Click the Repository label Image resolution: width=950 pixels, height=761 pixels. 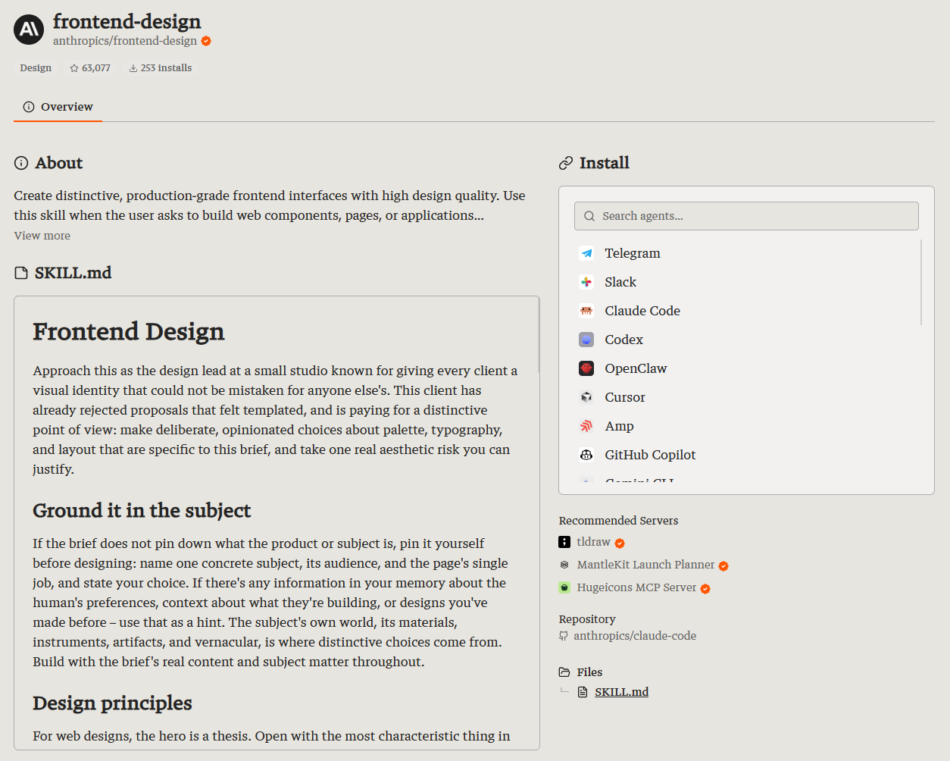587,619
